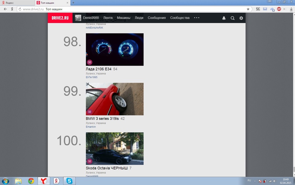The image size is (295, 185).
Task: Click the 32 badge on the Skoda photo
Action: pos(89,161)
